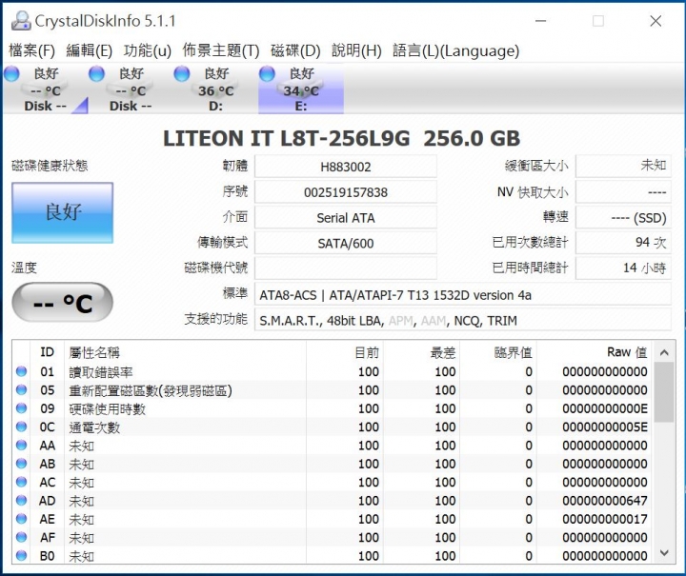The width and height of the screenshot is (686, 576).
Task: Open the 佈景主題(T) menu
Action: (221, 50)
